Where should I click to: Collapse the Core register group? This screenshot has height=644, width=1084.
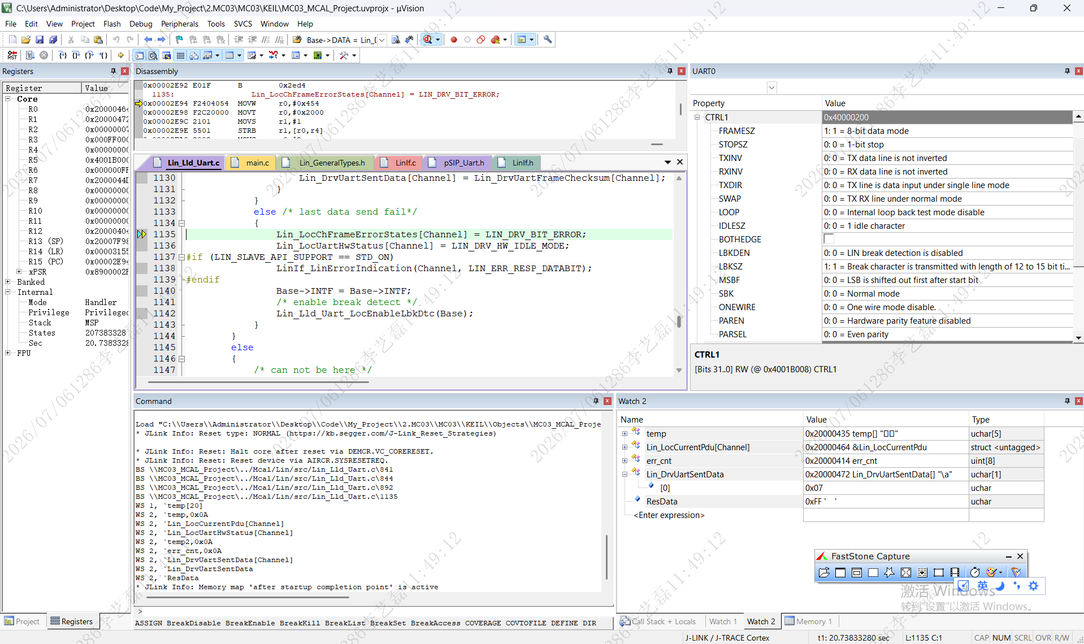click(8, 99)
